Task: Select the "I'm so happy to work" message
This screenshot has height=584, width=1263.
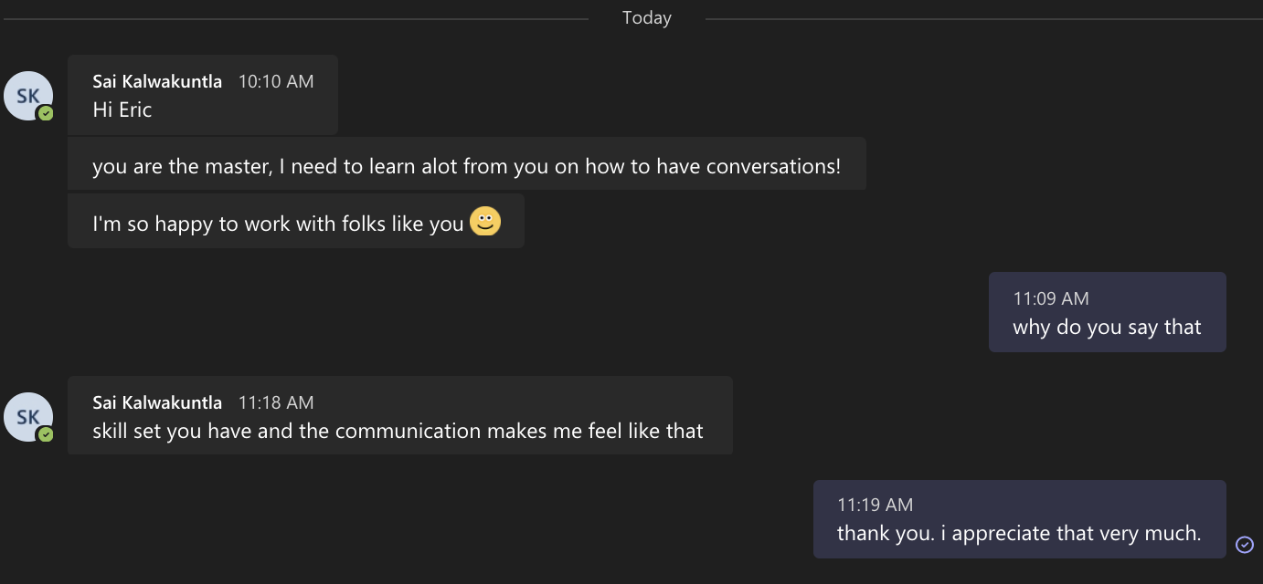Action: [278, 224]
